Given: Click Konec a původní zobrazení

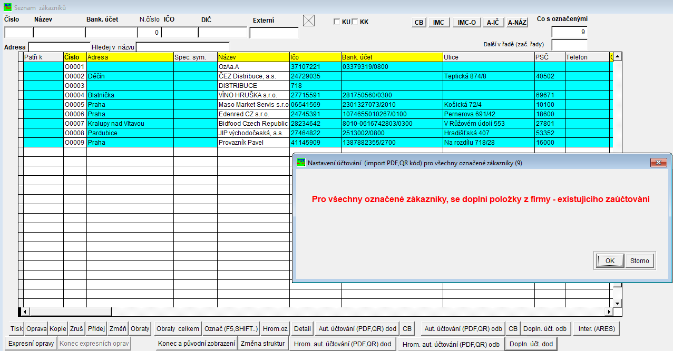Looking at the screenshot, I should (197, 344).
